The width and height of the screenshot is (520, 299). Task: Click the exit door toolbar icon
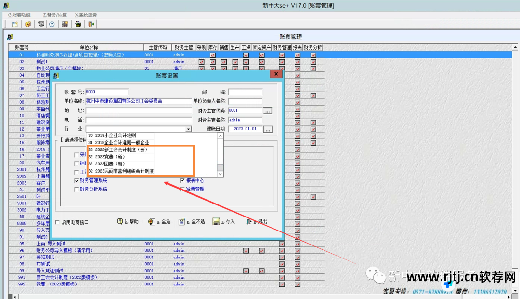point(91,24)
